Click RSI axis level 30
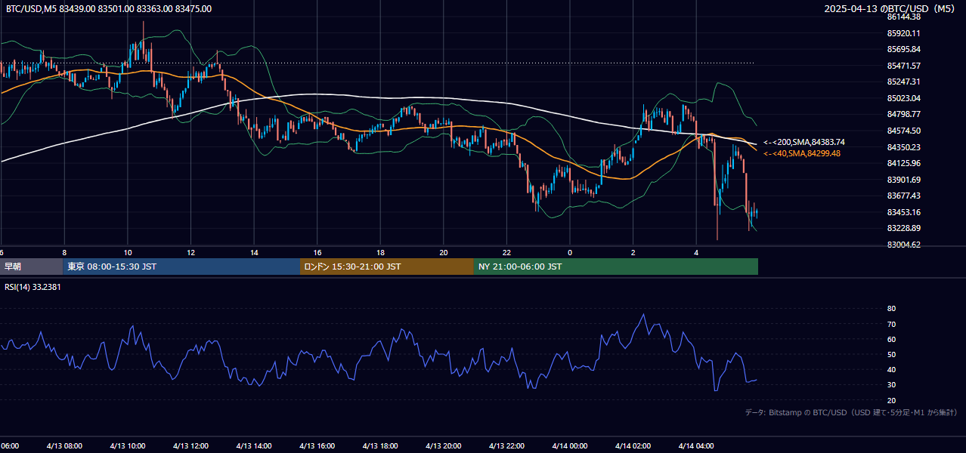The width and height of the screenshot is (966, 453). (892, 384)
